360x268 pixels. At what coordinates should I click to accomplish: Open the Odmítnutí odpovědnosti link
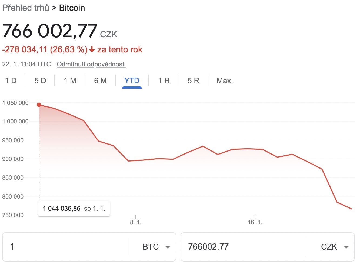pyautogui.click(x=91, y=64)
